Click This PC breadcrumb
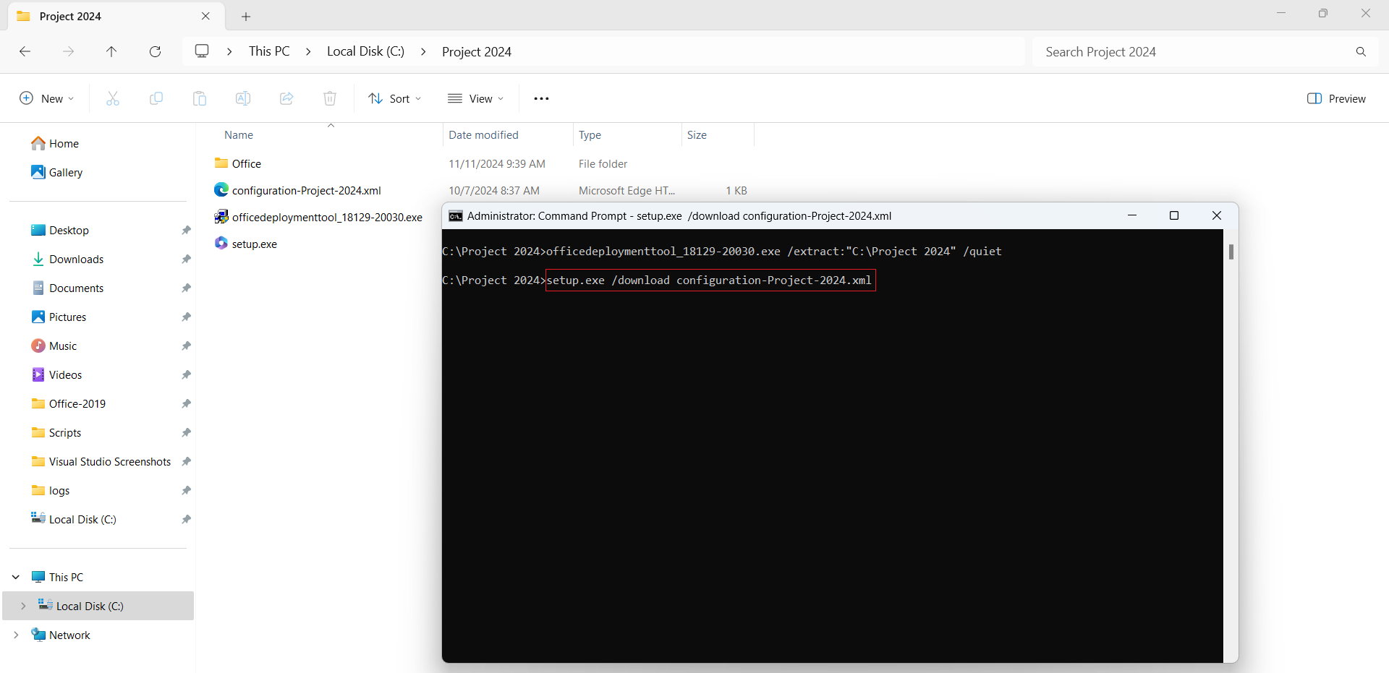This screenshot has width=1389, height=673. click(269, 51)
